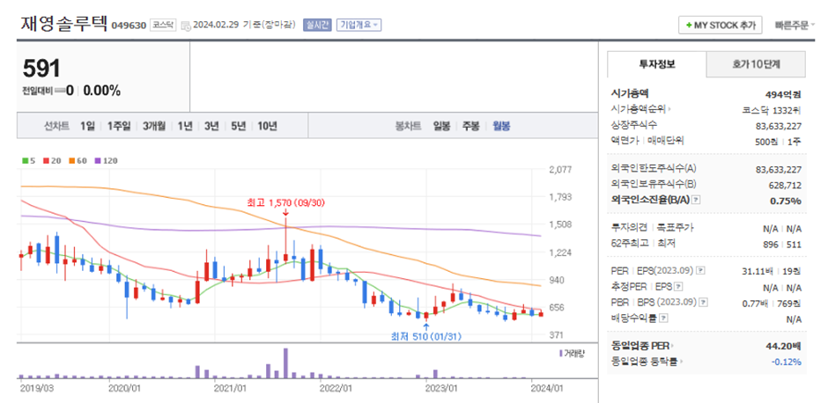Open help icon next to PER EPS(2023.09)
The width and height of the screenshot is (828, 403).
(701, 271)
